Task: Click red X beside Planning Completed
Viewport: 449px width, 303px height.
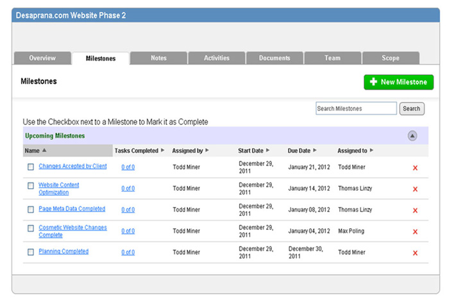Action: tap(415, 253)
